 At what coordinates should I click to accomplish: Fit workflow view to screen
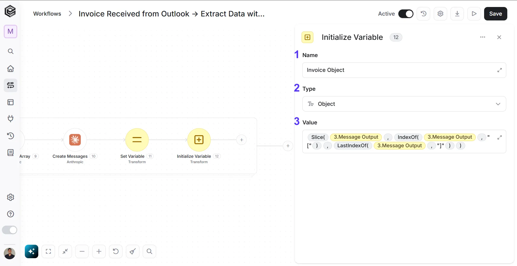[x=48, y=251]
